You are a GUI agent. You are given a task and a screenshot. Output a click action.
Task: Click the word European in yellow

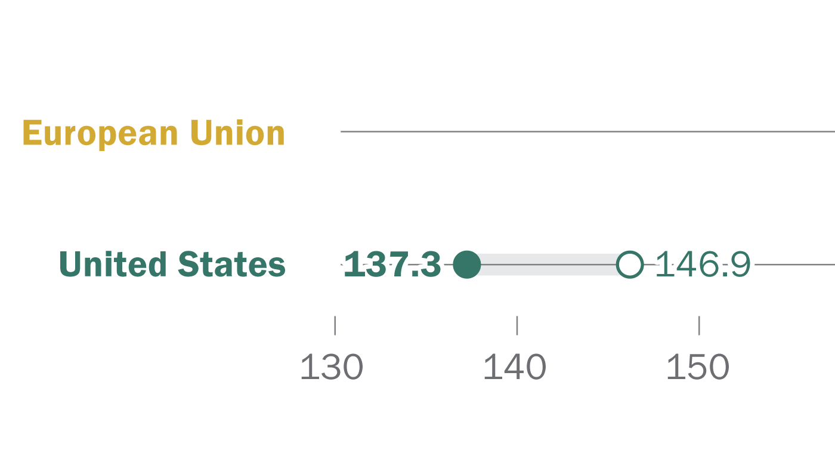[x=100, y=134]
